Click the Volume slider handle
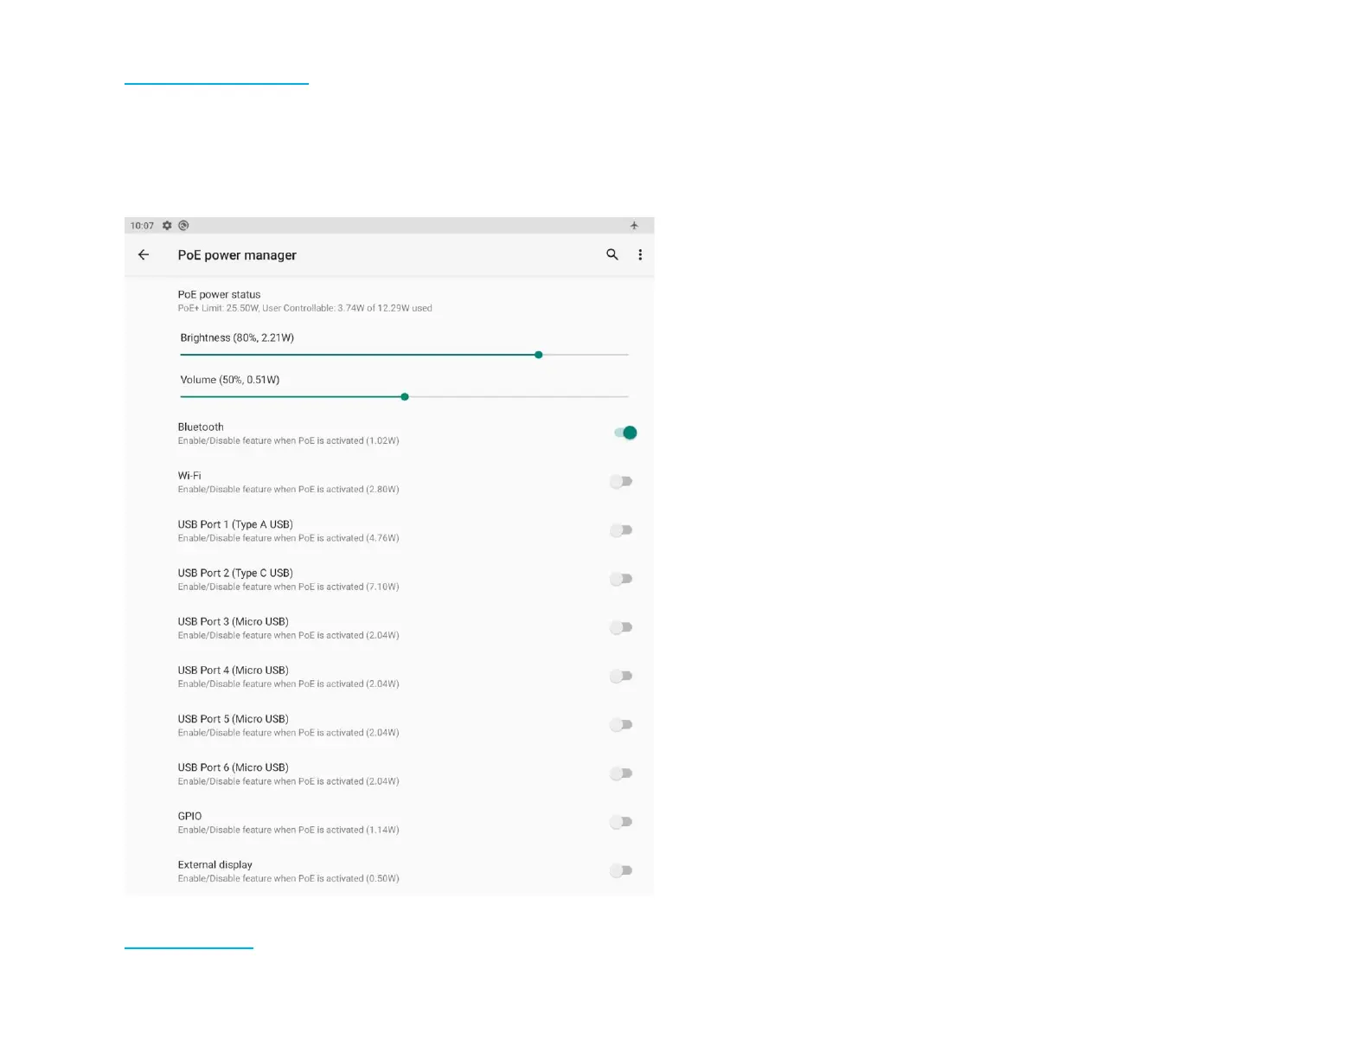The height and width of the screenshot is (1059, 1370). coord(405,397)
